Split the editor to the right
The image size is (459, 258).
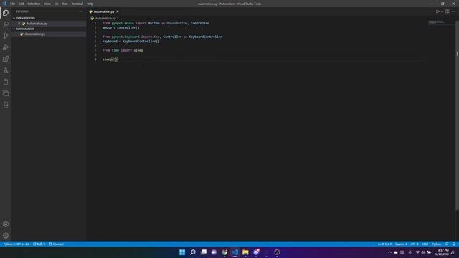pos(448,11)
